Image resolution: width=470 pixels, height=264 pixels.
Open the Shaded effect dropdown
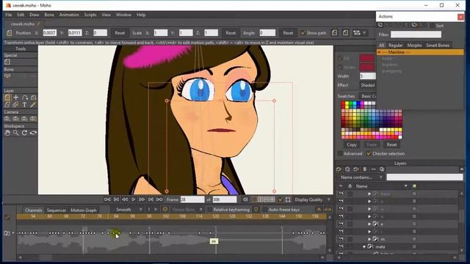click(367, 85)
